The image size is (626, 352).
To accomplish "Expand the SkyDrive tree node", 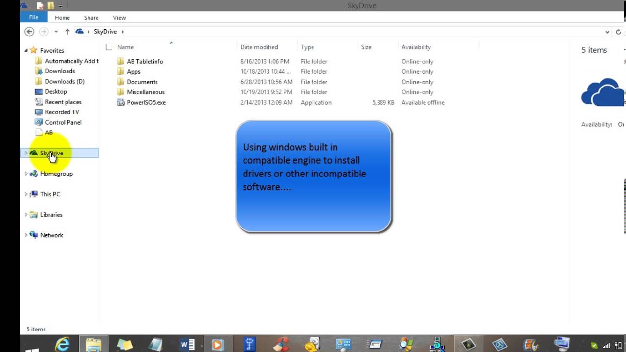I will click(26, 153).
